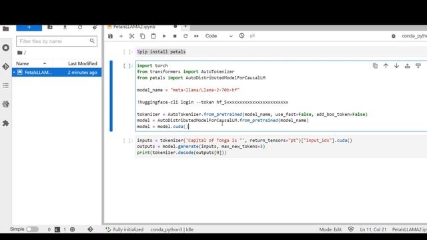Open a new tab with the plus

(185, 27)
